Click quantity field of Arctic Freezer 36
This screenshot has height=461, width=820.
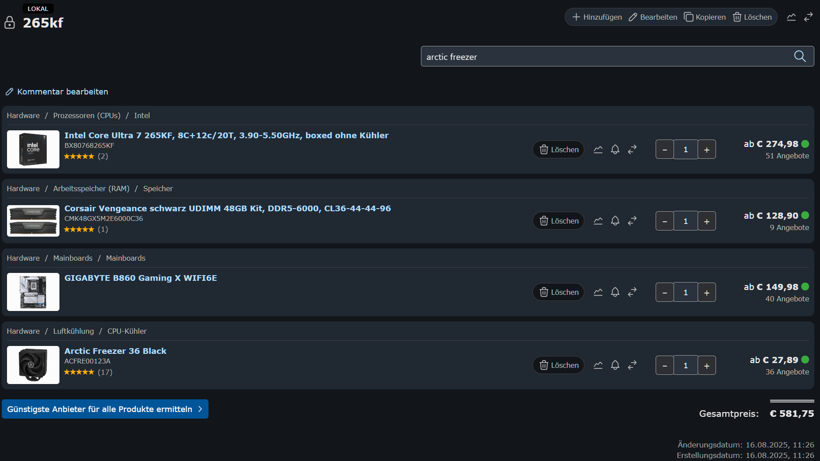click(686, 365)
